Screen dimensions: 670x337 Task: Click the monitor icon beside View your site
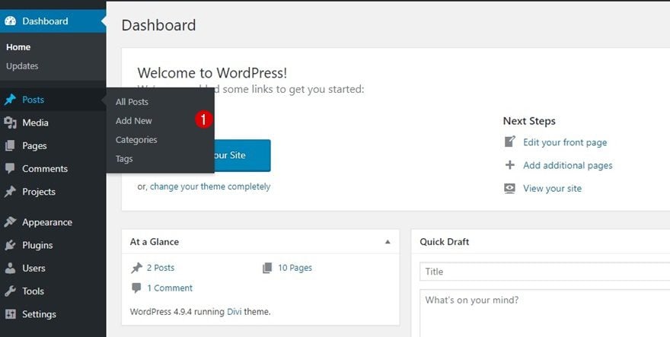point(510,189)
